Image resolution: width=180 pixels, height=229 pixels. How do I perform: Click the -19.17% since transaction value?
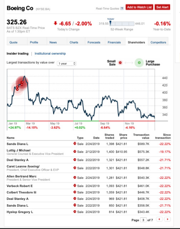tap(165, 152)
